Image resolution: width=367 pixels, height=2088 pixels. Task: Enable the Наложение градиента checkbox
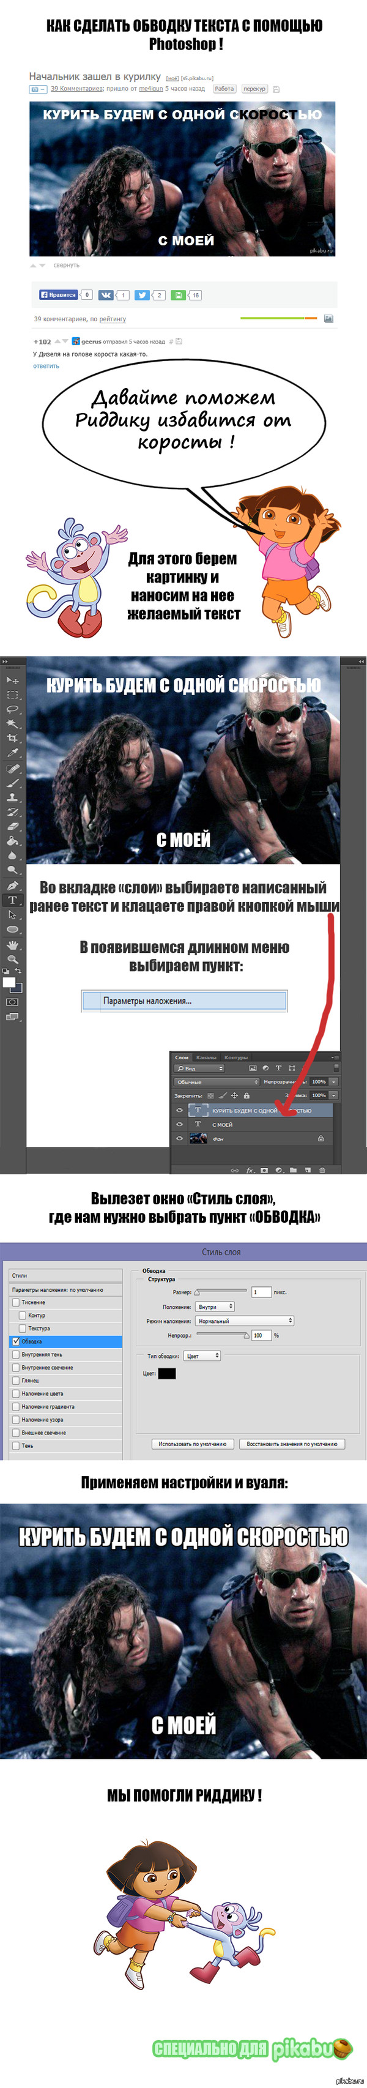tap(15, 1406)
